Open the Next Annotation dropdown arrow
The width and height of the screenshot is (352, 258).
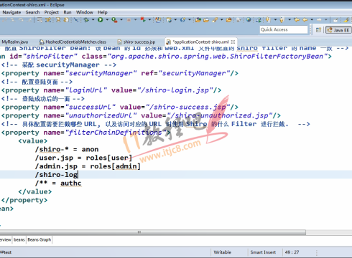(275, 19)
